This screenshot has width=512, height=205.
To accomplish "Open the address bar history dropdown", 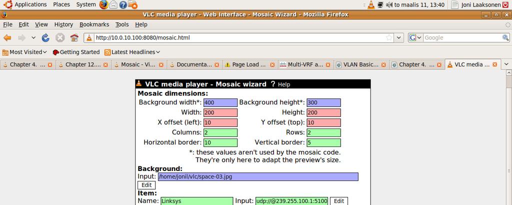I will click(x=398, y=37).
